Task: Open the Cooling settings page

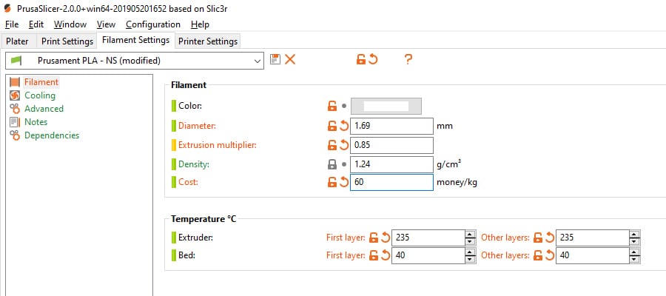Action: click(x=39, y=95)
